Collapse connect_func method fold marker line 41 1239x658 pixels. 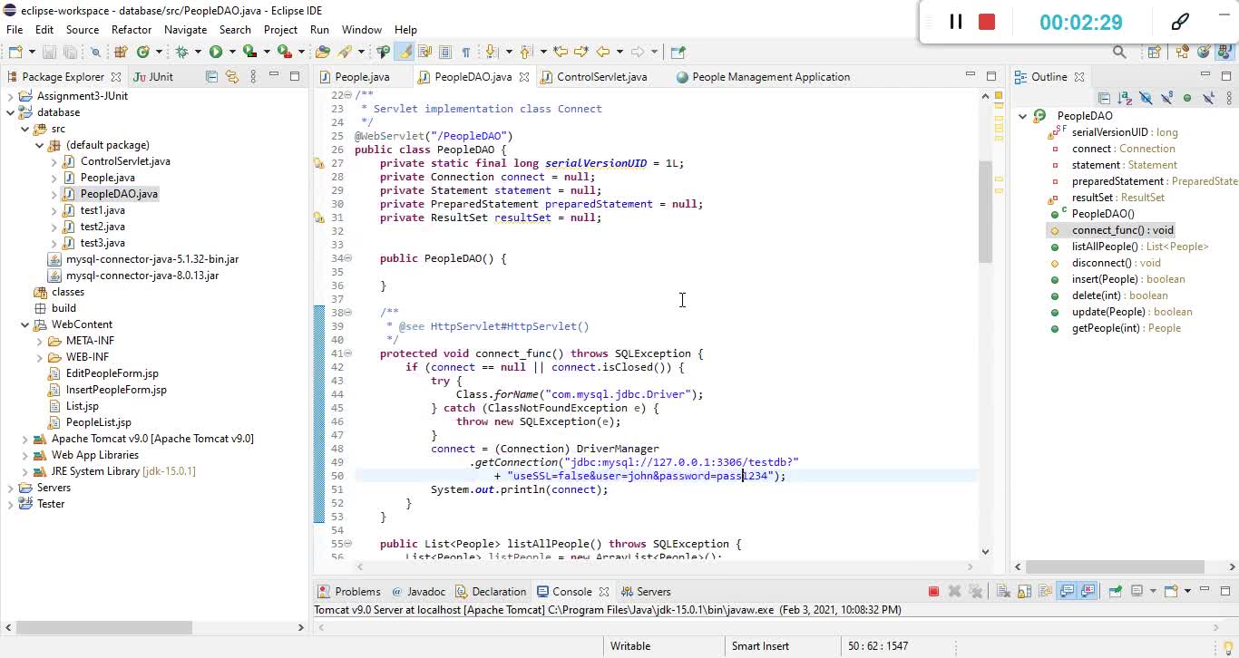349,353
